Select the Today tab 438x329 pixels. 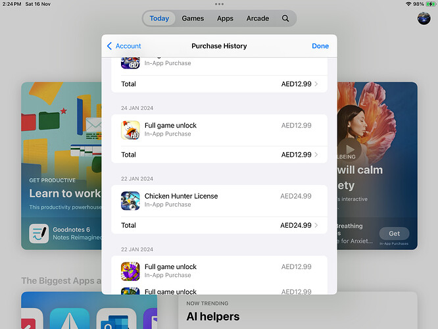(159, 18)
